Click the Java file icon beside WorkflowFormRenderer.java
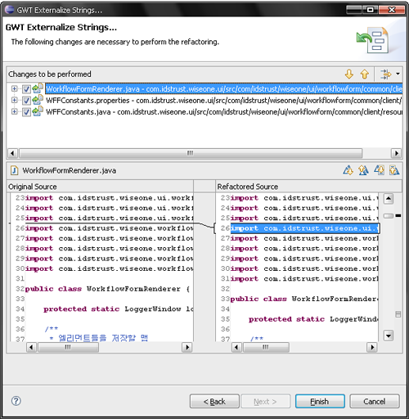The height and width of the screenshot is (419, 409). 14,170
